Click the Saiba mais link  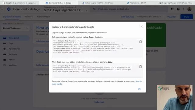[99, 102]
